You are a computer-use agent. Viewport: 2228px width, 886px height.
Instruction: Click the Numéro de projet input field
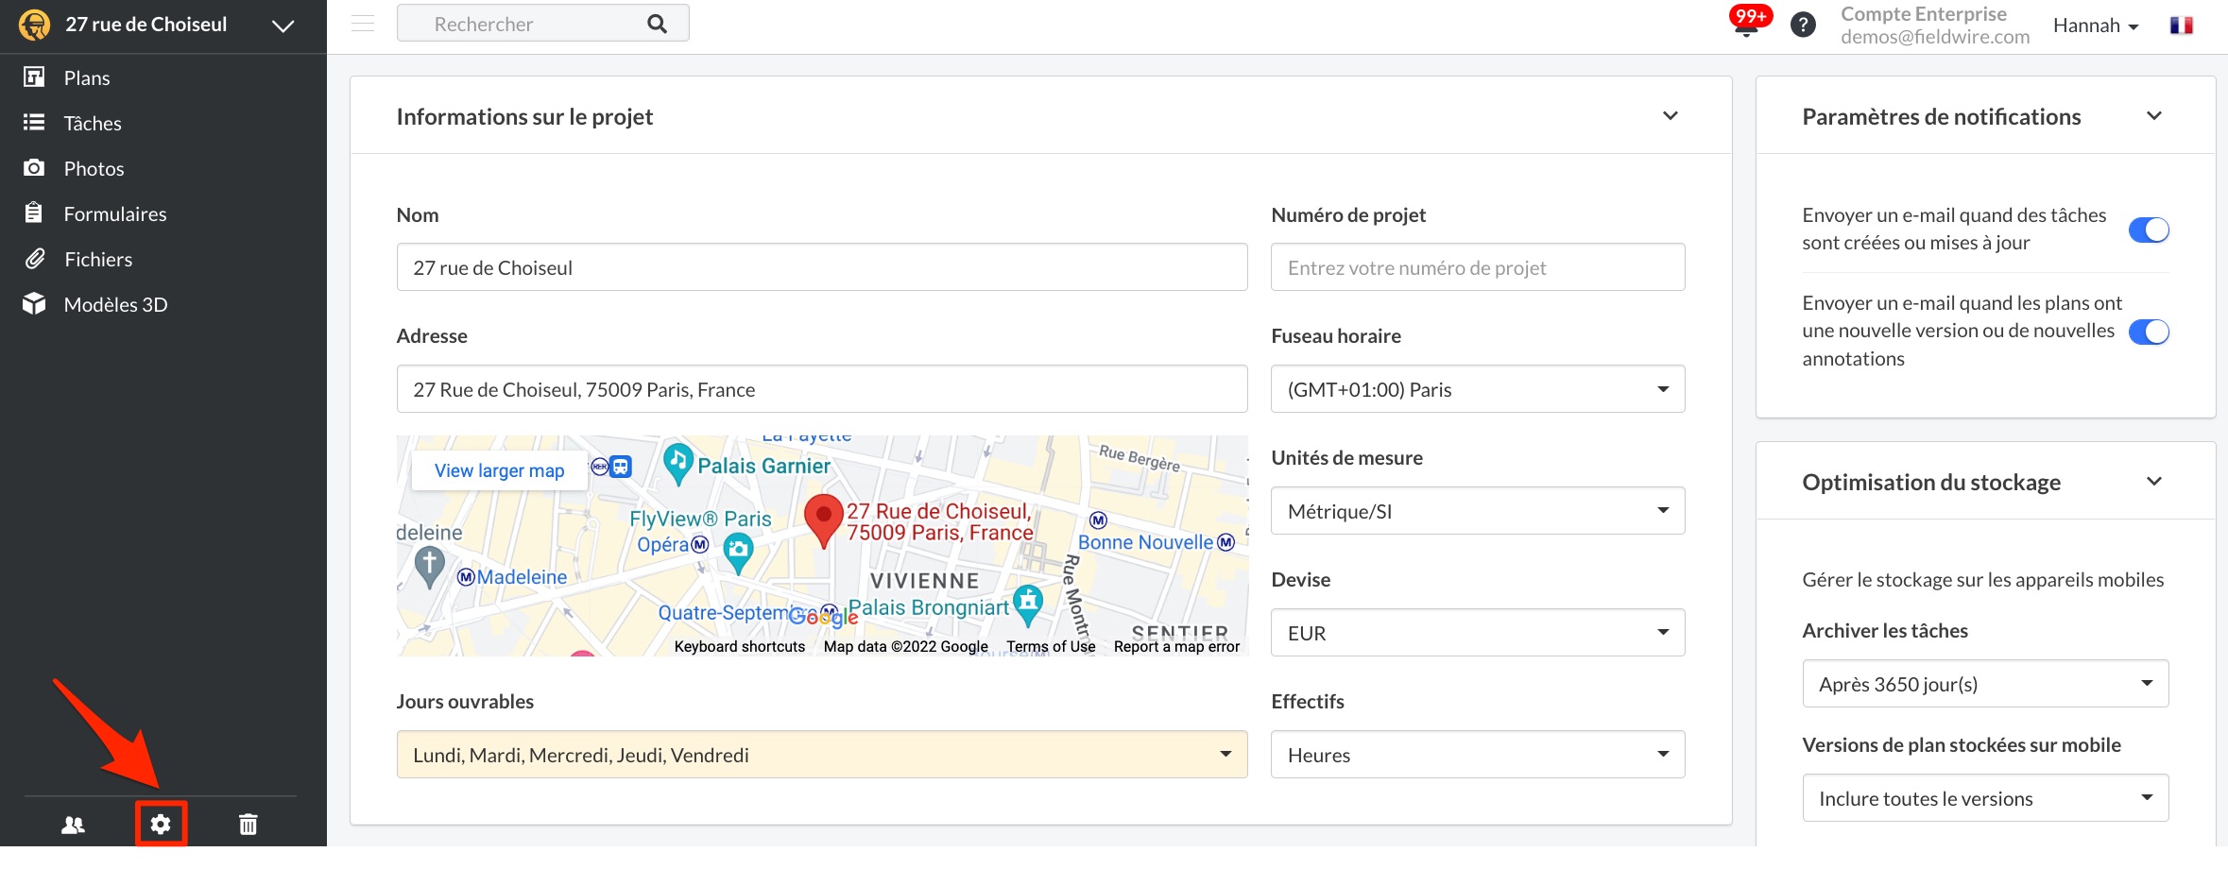tap(1478, 267)
